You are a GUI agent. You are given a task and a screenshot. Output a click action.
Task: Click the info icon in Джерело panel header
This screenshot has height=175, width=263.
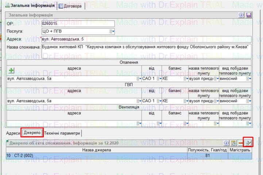pos(226,143)
